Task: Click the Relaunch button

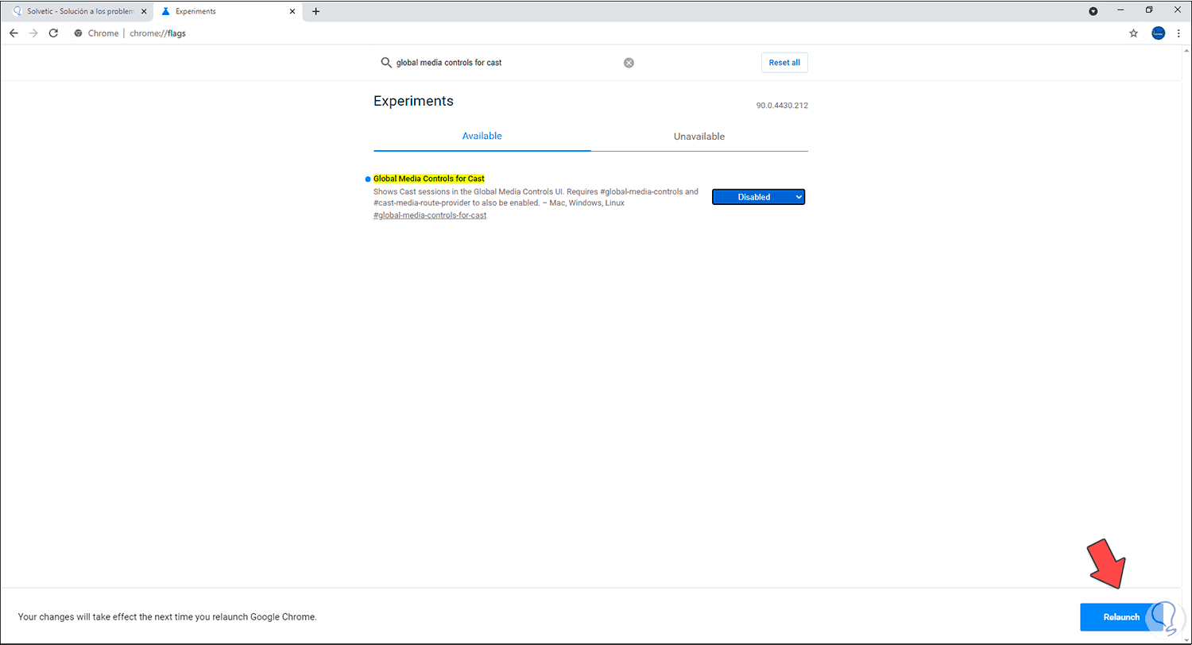Action: [1120, 616]
